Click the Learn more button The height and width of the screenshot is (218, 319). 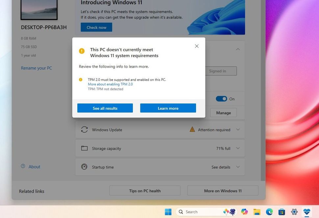tap(168, 108)
